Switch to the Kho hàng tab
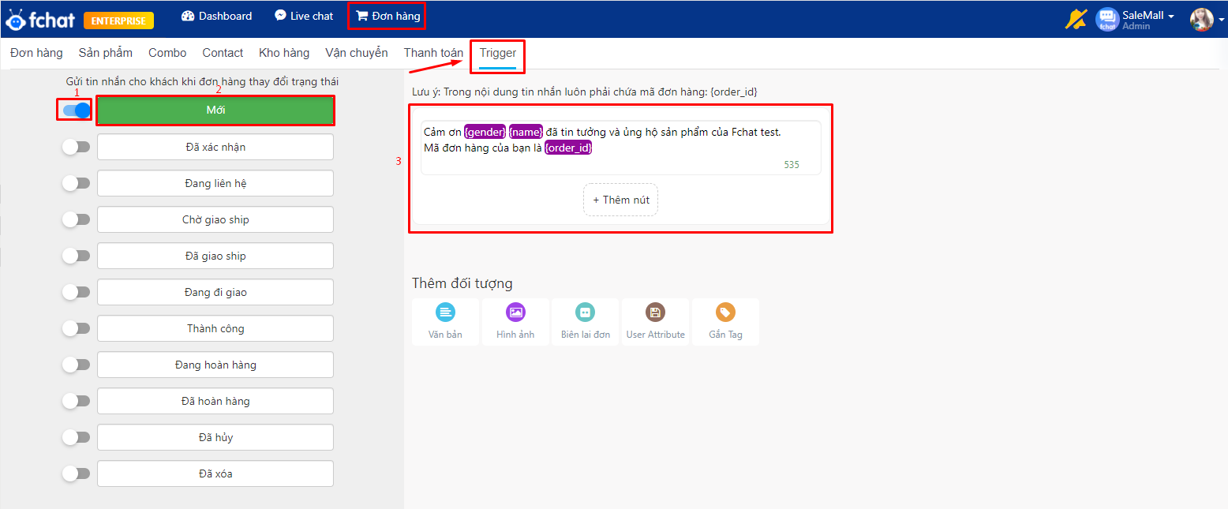The image size is (1228, 509). click(284, 53)
